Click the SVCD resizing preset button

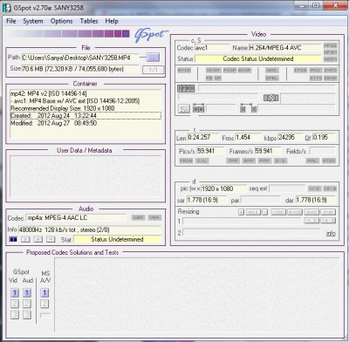click(295, 212)
